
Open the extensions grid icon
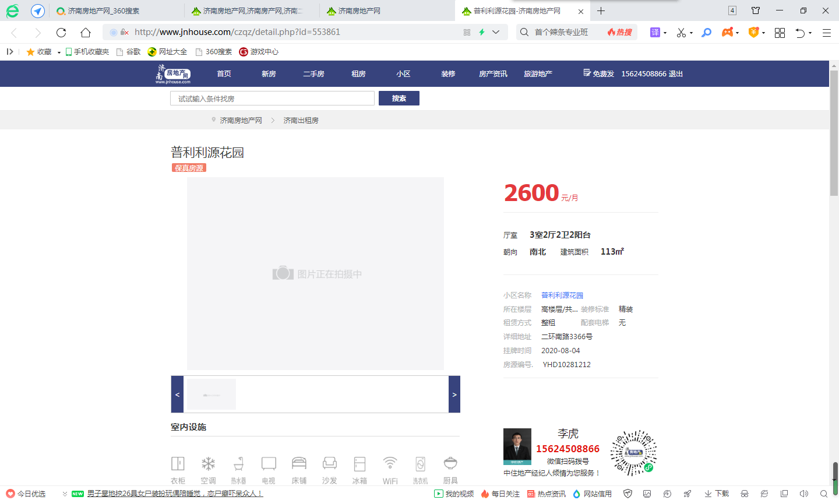(x=780, y=33)
